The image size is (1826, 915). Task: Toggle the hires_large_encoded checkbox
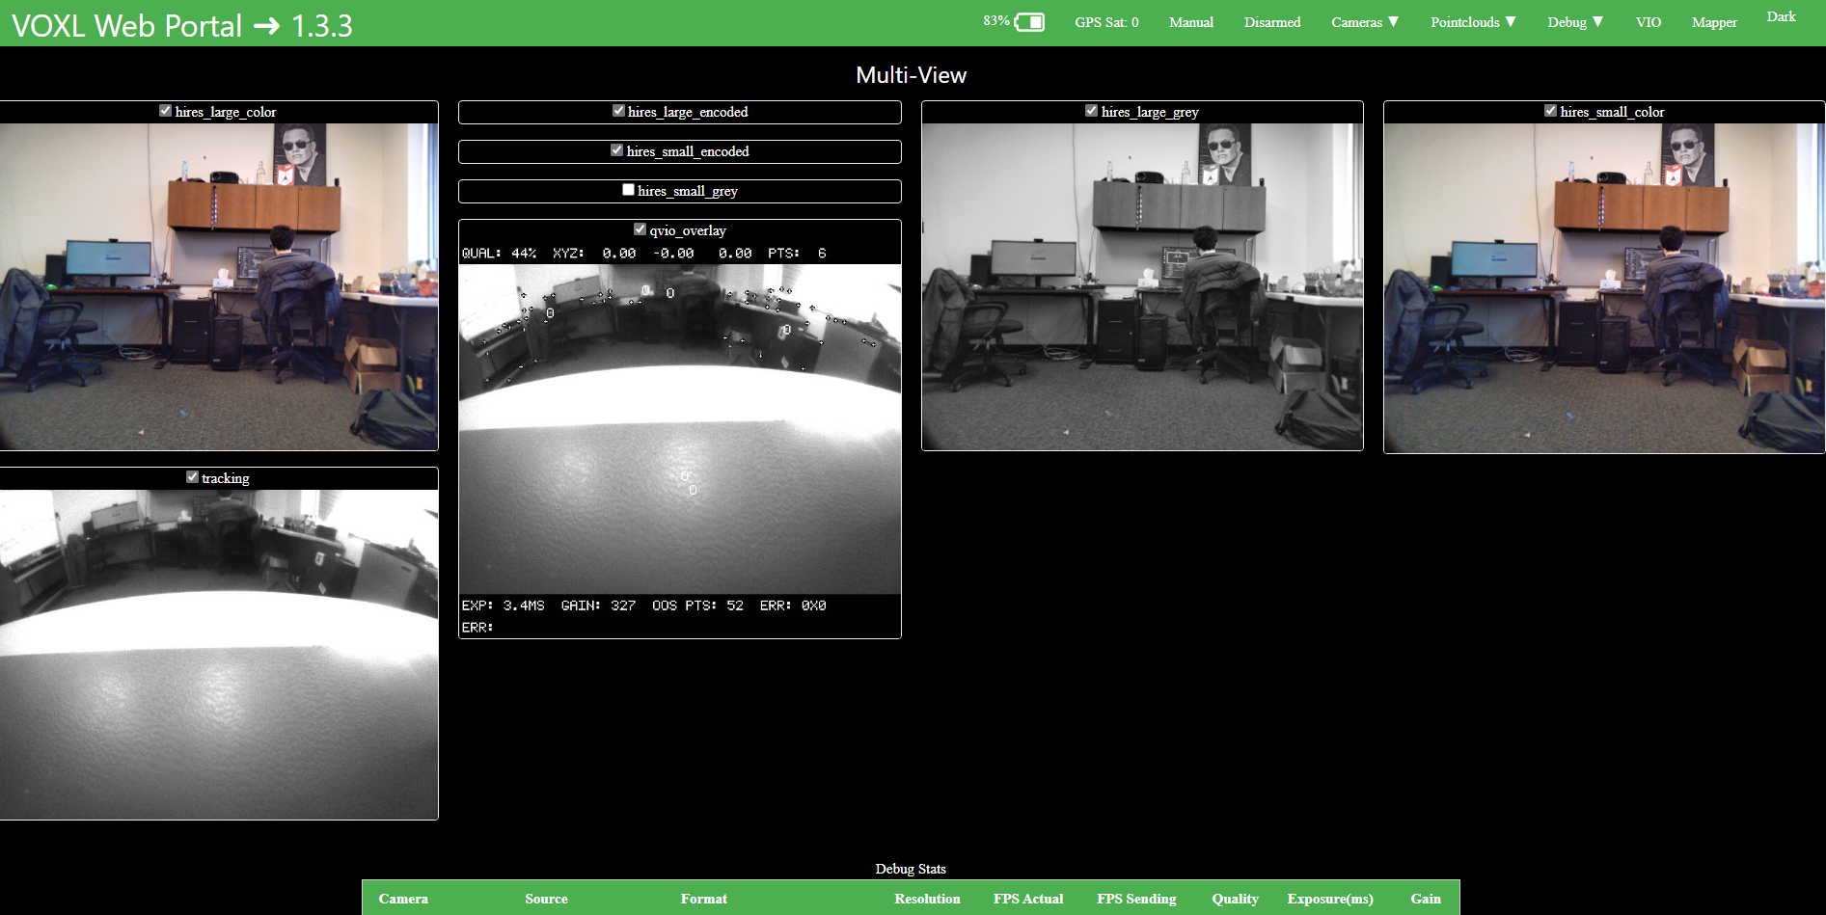pyautogui.click(x=618, y=111)
